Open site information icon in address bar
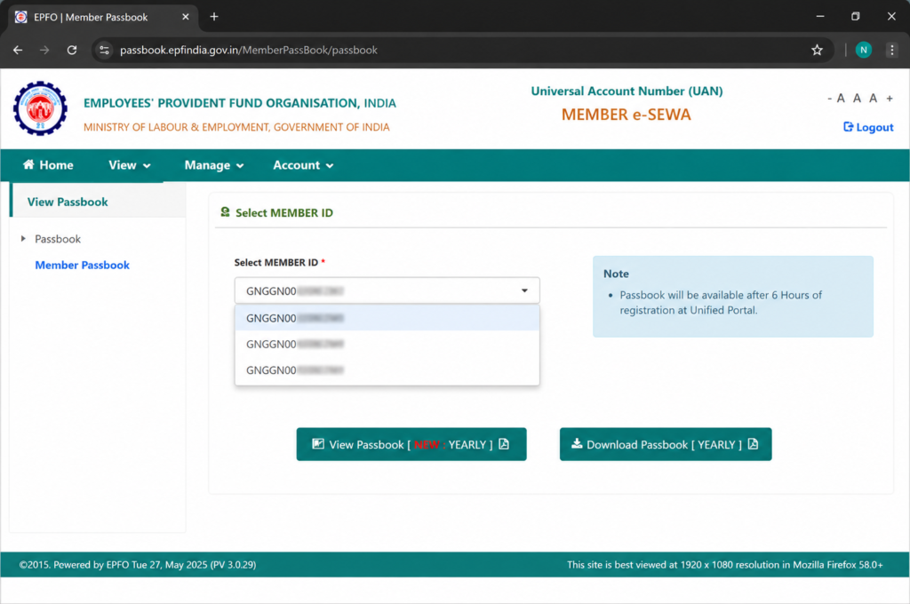 (105, 50)
